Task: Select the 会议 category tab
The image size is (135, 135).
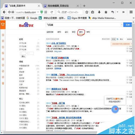Action: coord(66,32)
